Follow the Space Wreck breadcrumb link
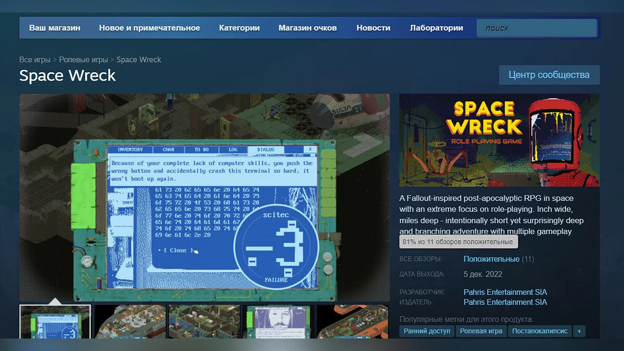The height and width of the screenshot is (351, 624). click(139, 60)
